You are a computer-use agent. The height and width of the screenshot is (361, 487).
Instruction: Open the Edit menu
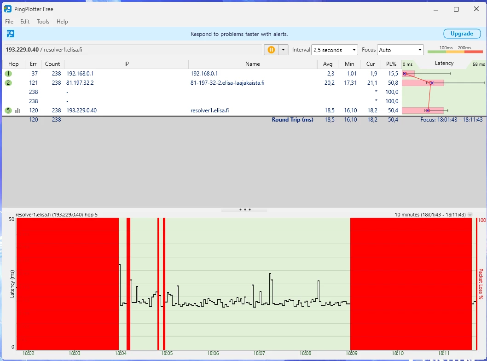click(x=25, y=22)
